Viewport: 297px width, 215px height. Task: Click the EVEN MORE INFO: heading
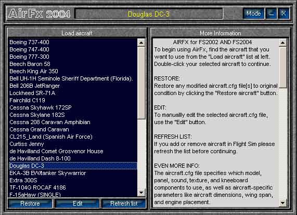click(x=176, y=166)
